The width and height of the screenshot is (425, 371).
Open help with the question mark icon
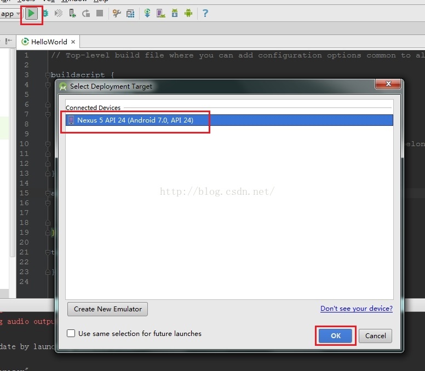[x=205, y=13]
